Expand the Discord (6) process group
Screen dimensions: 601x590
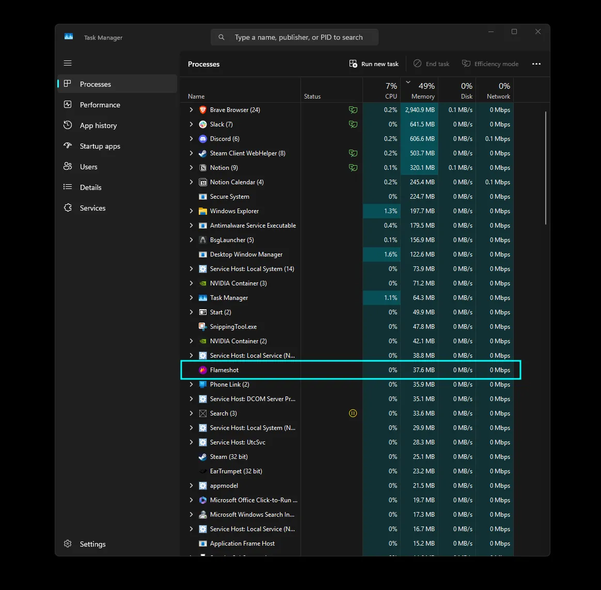click(191, 139)
